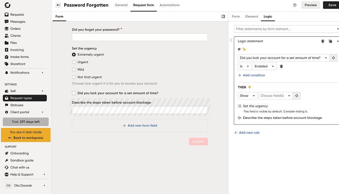Open Orders via its stack icon

[7, 28]
